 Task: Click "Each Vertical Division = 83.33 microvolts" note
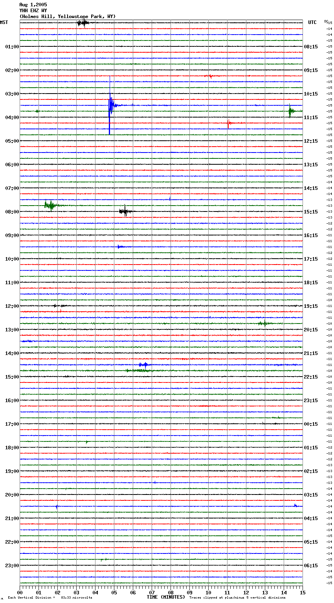tap(50, 597)
